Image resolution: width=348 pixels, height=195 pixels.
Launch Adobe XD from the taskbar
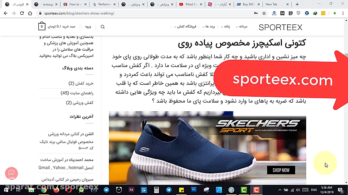pyautogui.click(x=131, y=190)
